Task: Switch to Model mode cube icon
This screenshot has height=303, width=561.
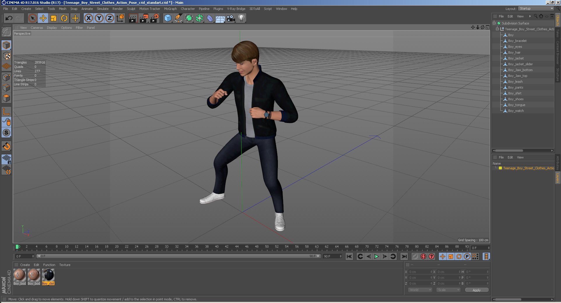Action: coord(6,45)
